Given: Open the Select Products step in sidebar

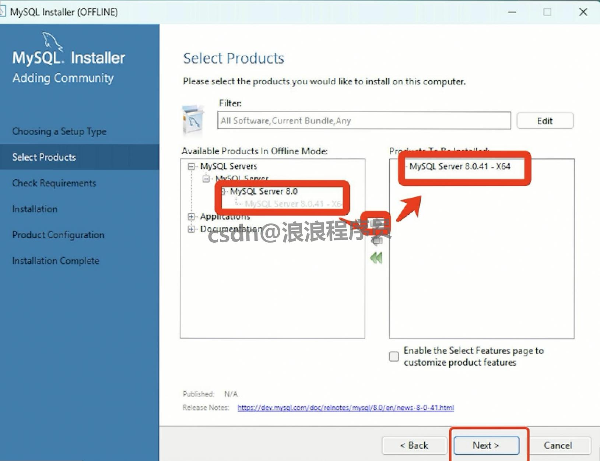Looking at the screenshot, I should [x=44, y=157].
